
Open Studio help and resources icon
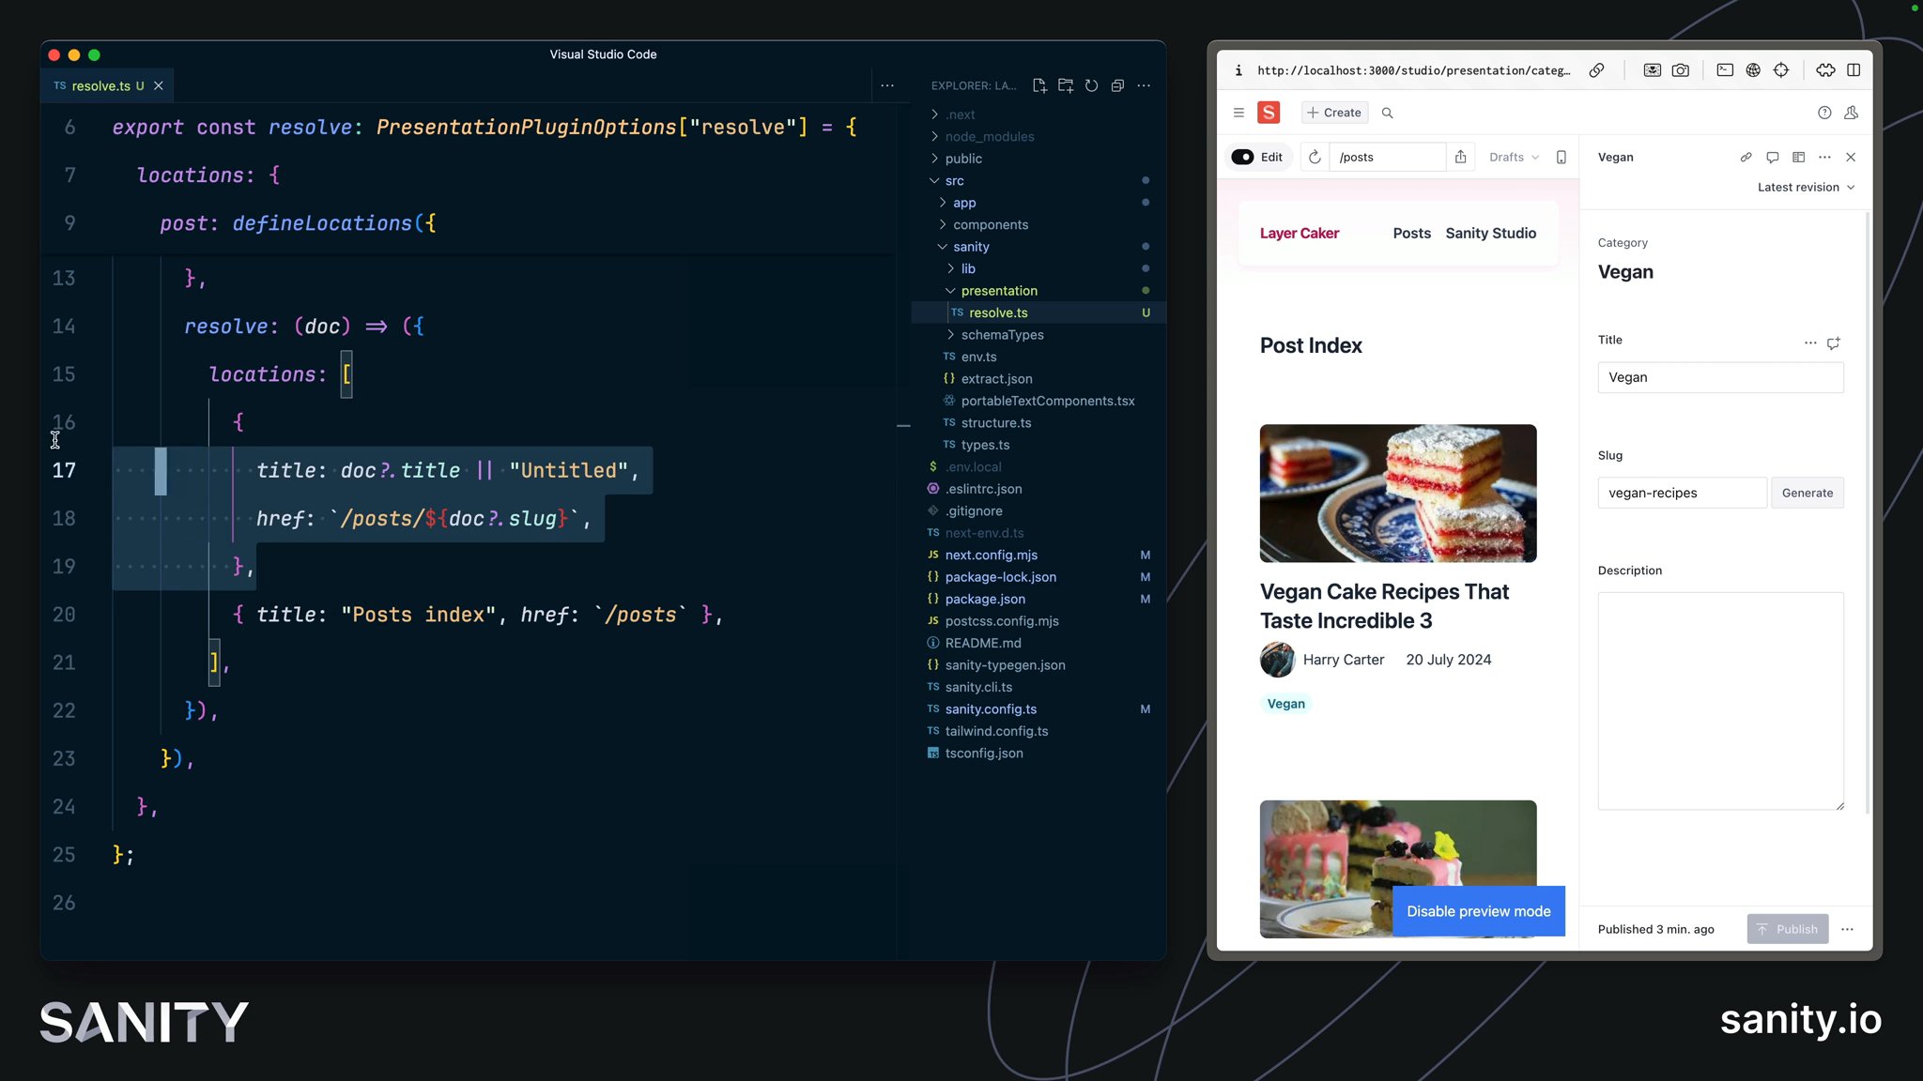point(1824,113)
